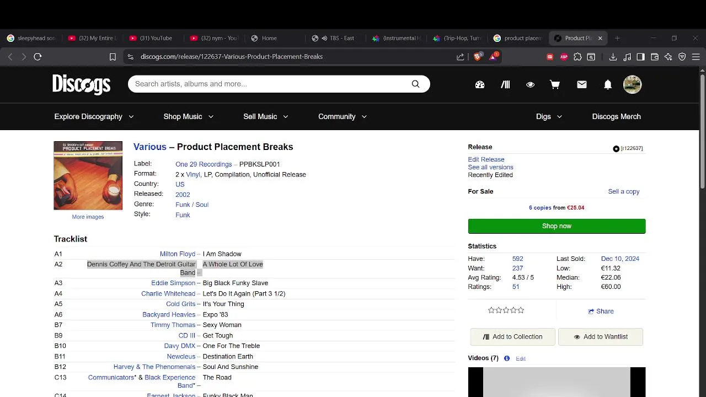
Task: Open the collection barcode icon in header
Action: click(505, 84)
